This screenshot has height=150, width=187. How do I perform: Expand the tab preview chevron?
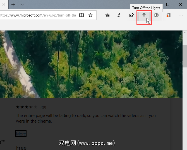(22, 5)
